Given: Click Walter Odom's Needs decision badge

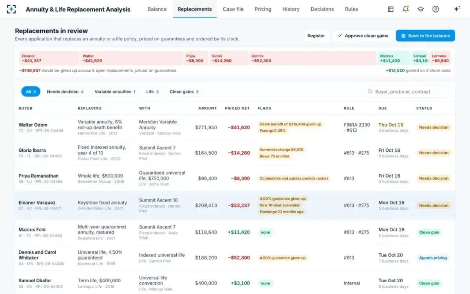Looking at the screenshot, I should (434, 127).
